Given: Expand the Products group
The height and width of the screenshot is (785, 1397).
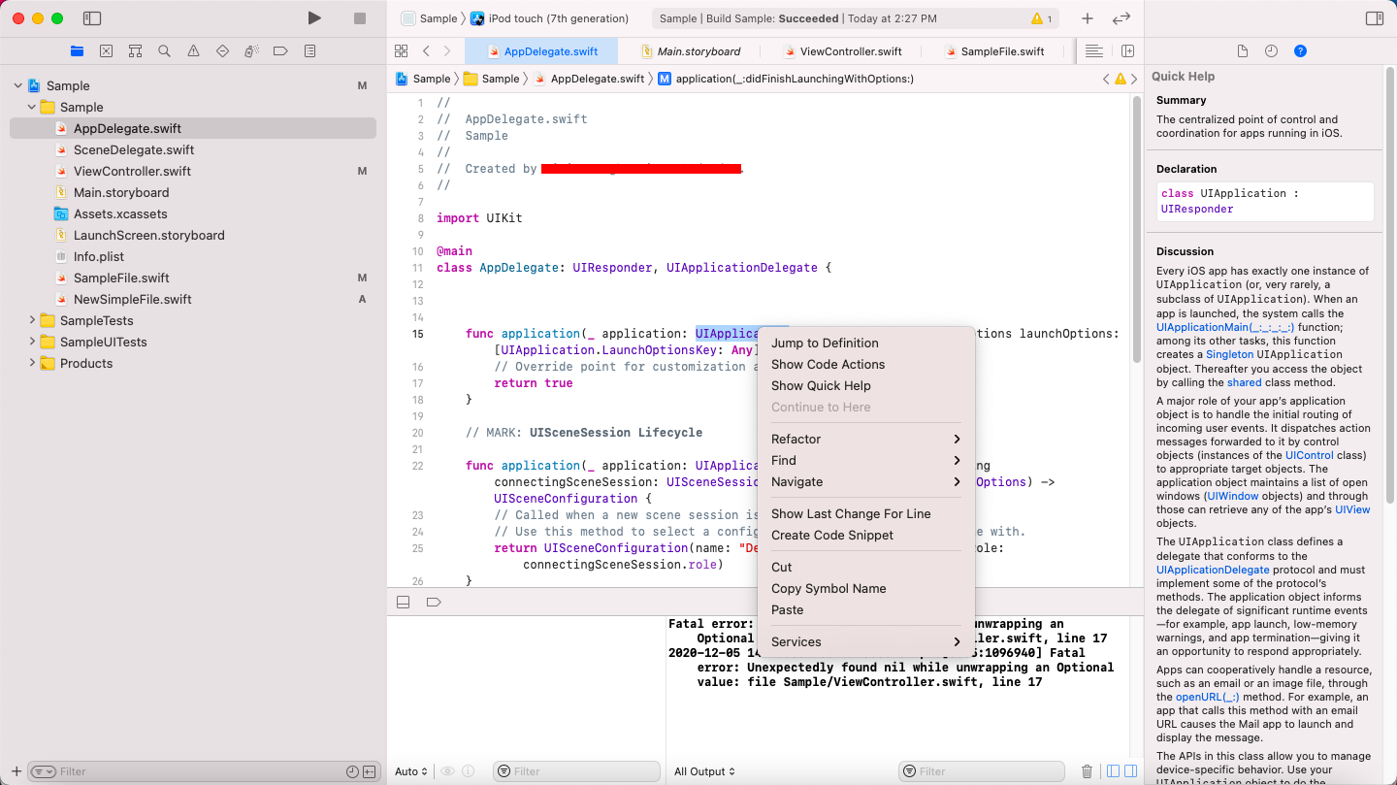Looking at the screenshot, I should (31, 363).
